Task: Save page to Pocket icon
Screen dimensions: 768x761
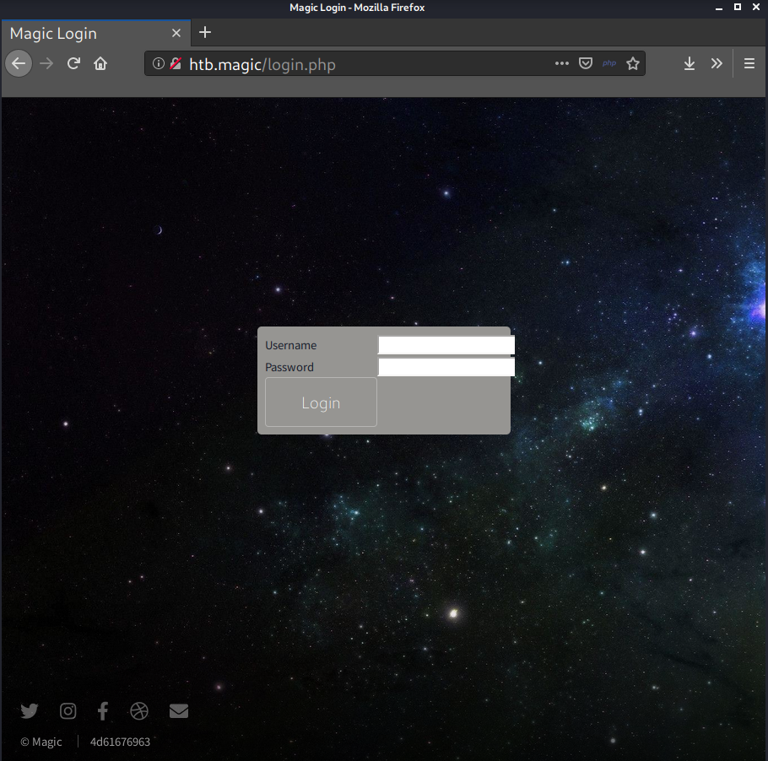Action: tap(586, 63)
